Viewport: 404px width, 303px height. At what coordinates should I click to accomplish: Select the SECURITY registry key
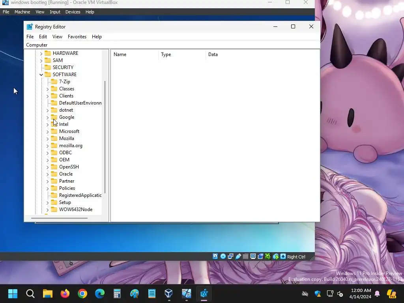(63, 67)
